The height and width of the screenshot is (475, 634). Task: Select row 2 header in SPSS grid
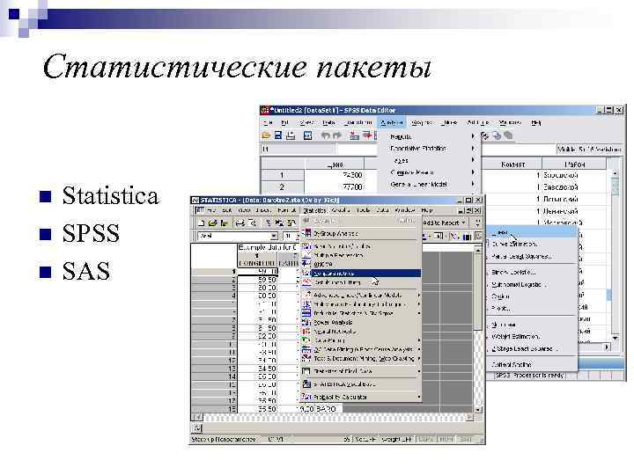coord(282,187)
